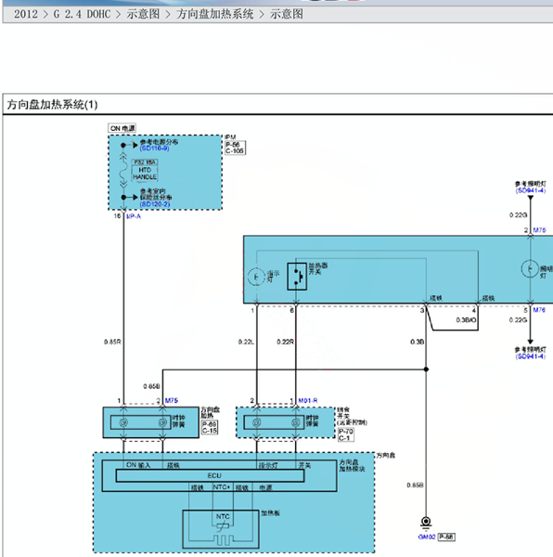Click the F32 15A fuse squiggle symbol

pyautogui.click(x=123, y=172)
